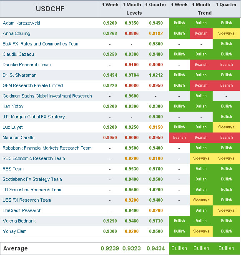Select Mauricio Carrillo's Bearish week trend cell
The image size is (241, 255).
(x=179, y=137)
